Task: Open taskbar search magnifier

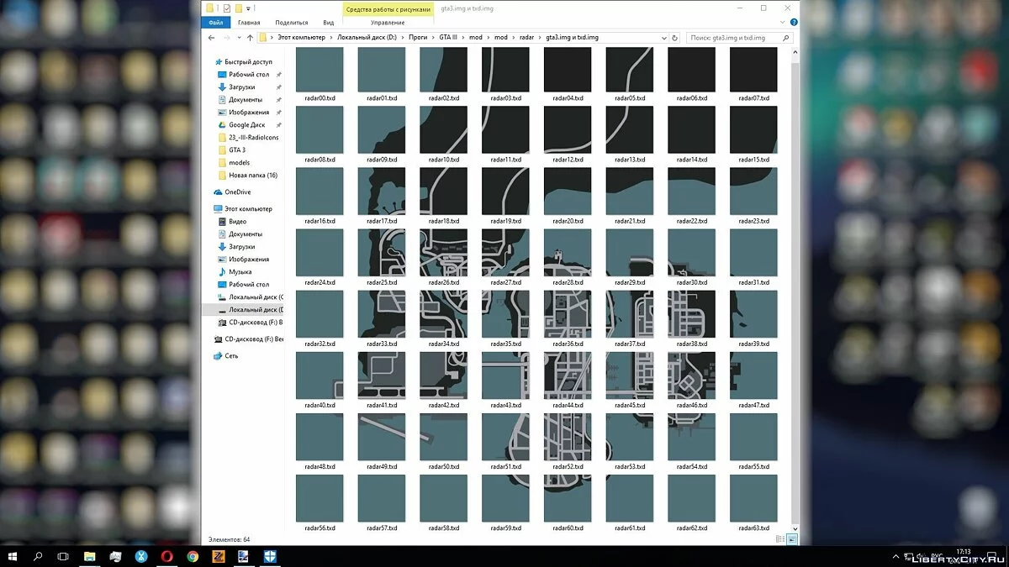Action: pos(38,556)
